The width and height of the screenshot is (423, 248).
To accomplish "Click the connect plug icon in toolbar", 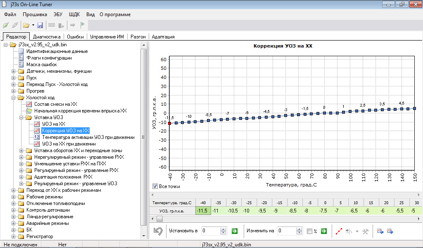I will click(x=6, y=25).
